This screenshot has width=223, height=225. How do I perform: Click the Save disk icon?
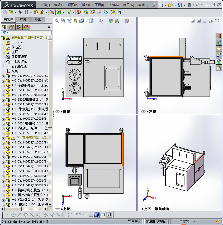coord(180,5)
